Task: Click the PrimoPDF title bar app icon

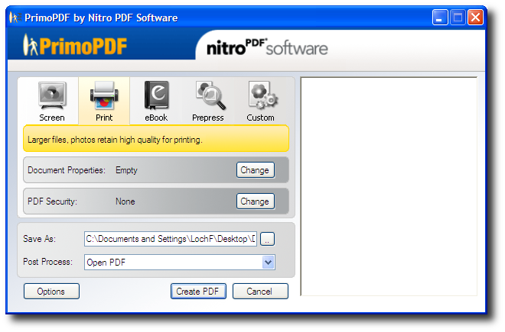Action: pyautogui.click(x=15, y=18)
